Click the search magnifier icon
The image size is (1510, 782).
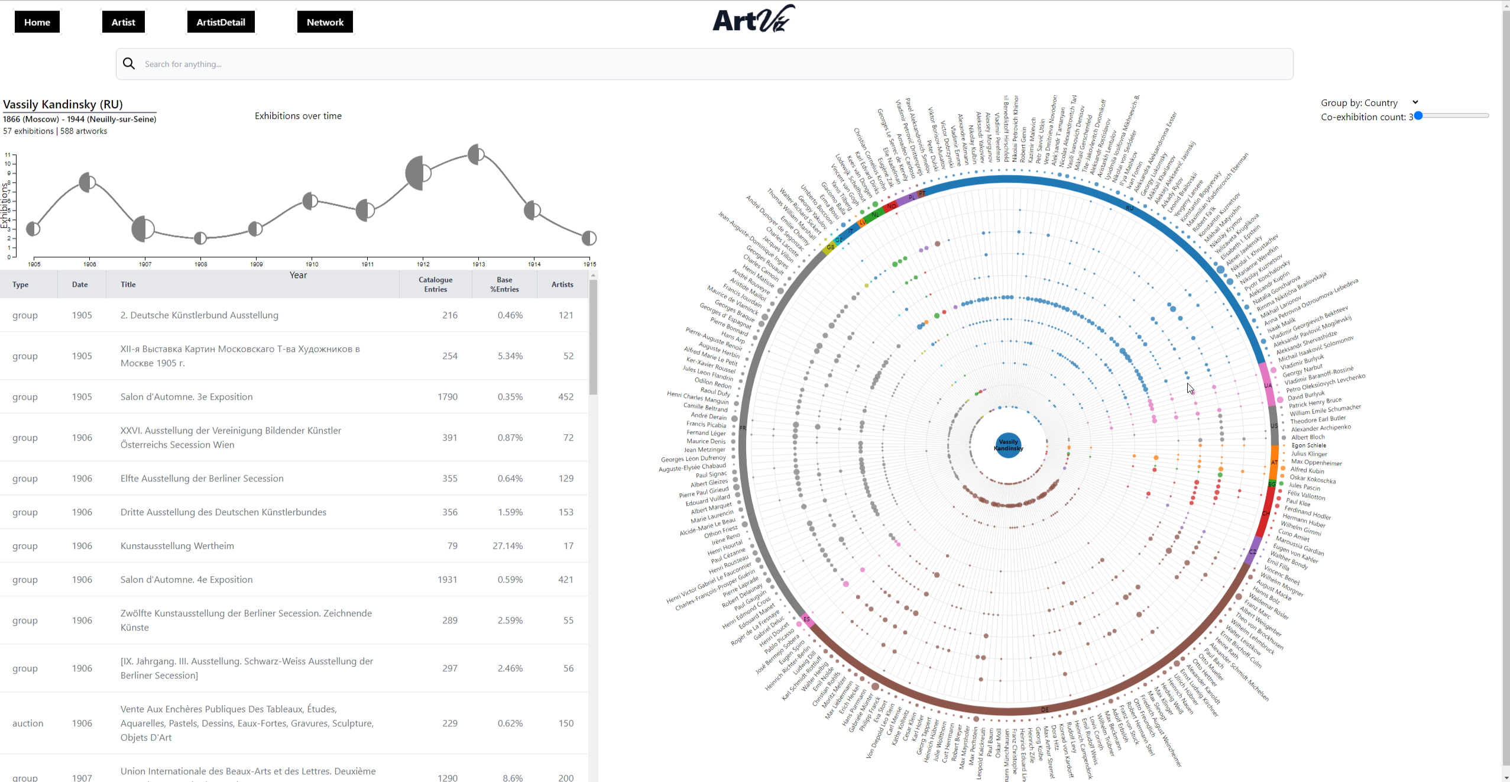click(x=129, y=64)
